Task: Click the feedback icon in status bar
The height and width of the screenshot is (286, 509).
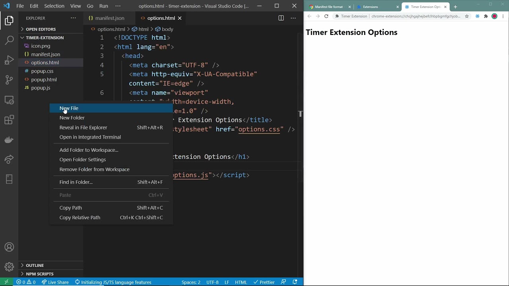Action: (x=284, y=282)
